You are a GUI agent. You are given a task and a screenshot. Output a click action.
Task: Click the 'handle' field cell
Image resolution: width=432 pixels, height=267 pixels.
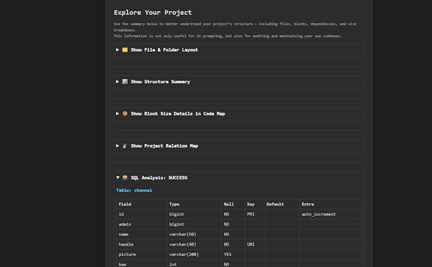pyautogui.click(x=126, y=244)
